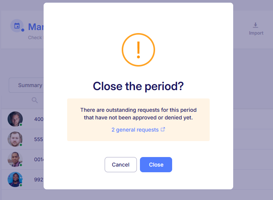The width and height of the screenshot is (273, 200).
Task: Select the first employee avatar in the list
Action: pos(15,119)
